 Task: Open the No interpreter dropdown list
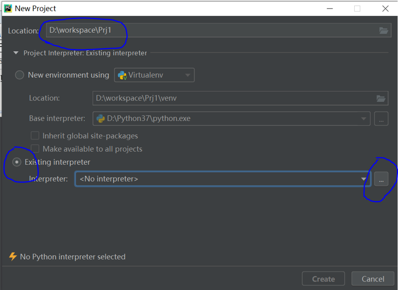click(x=223, y=179)
